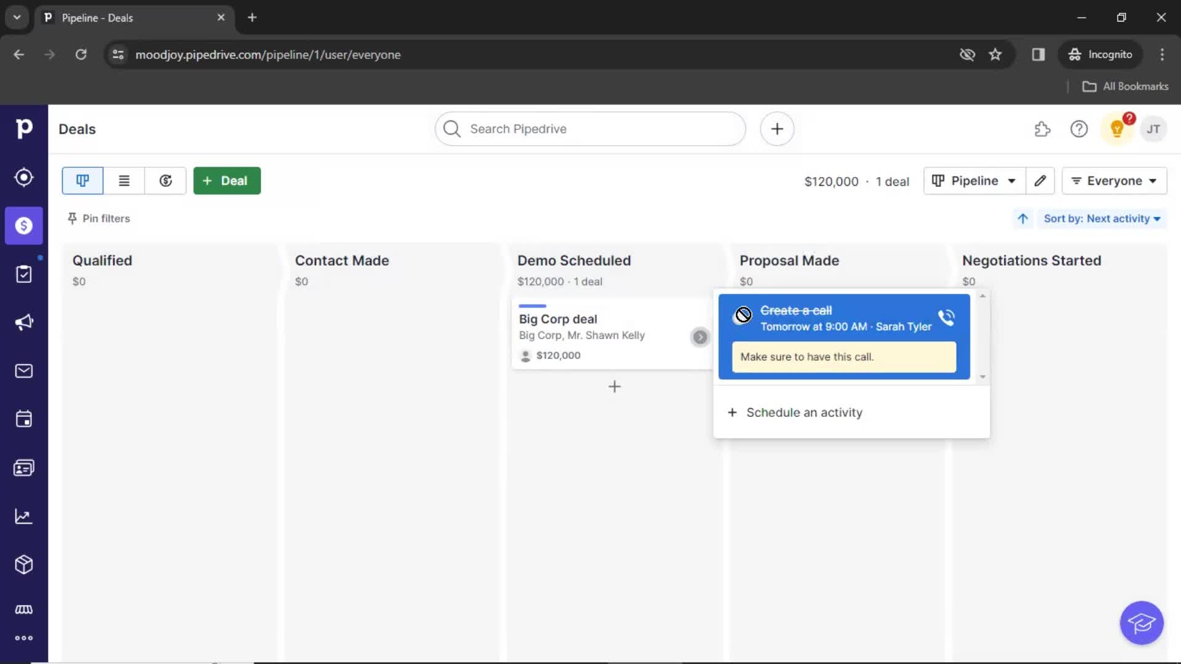Open Marketplace storefront icon in sidebar

click(x=24, y=609)
